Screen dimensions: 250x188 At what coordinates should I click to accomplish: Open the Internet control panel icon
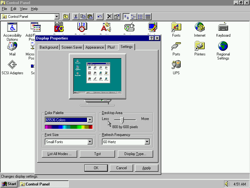(x=200, y=28)
